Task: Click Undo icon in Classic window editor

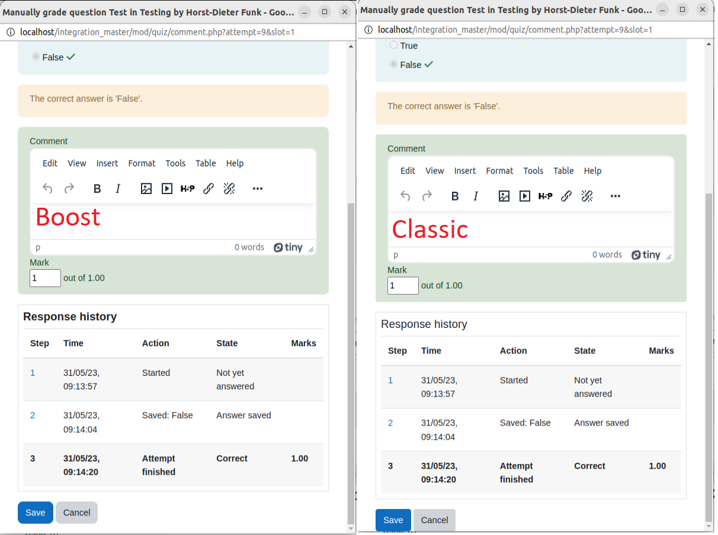Action: [406, 196]
